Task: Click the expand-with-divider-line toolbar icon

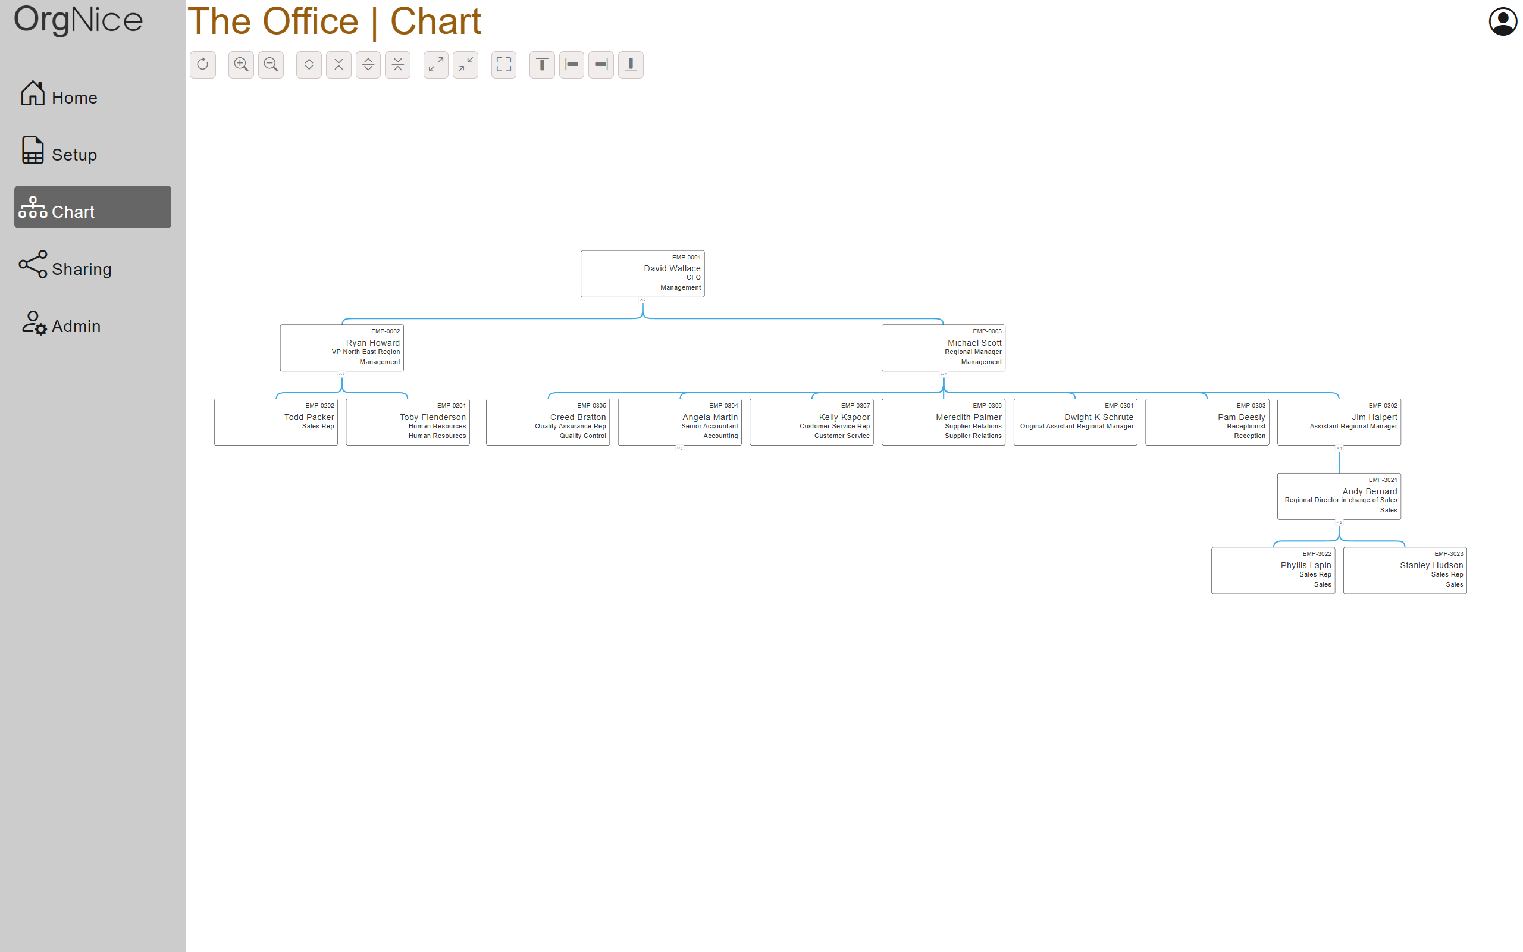Action: (368, 64)
